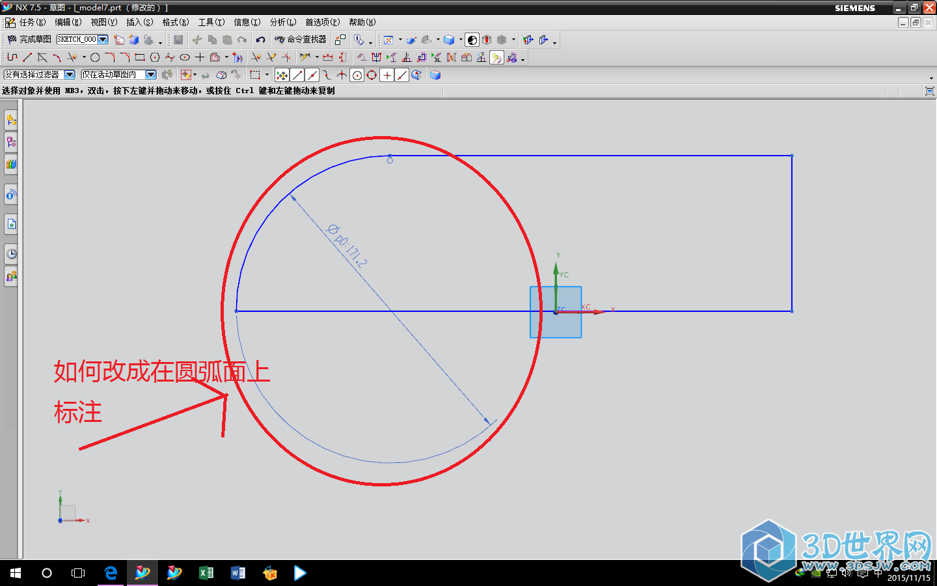The width and height of the screenshot is (937, 586).
Task: Toggle the Point on Face snap option
Action: [416, 75]
